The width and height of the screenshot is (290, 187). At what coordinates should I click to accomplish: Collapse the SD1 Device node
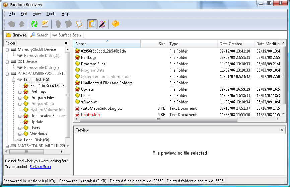point(7,62)
